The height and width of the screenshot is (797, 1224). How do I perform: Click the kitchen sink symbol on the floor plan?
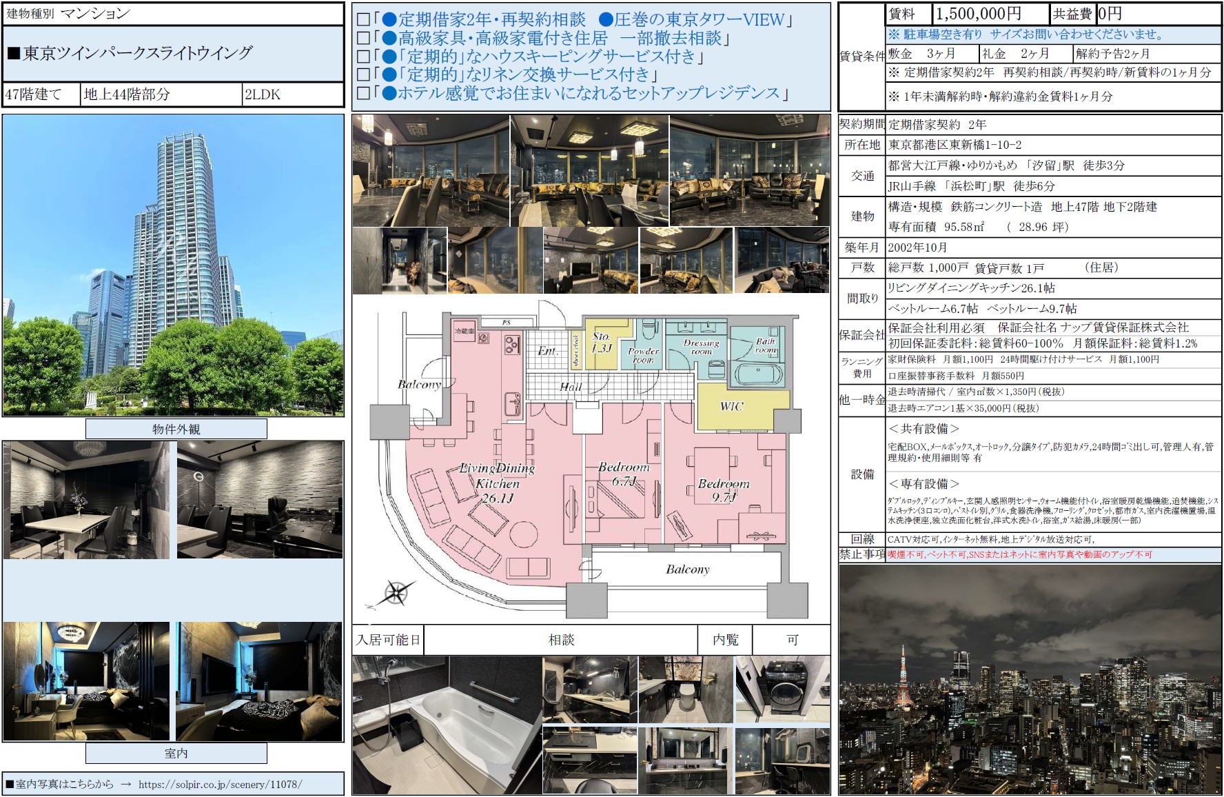pos(511,403)
